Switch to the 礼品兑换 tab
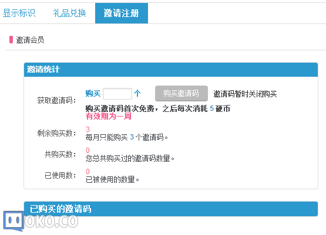 coord(69,13)
